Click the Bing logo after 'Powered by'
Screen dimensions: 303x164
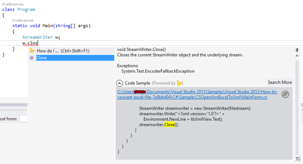point(179,83)
